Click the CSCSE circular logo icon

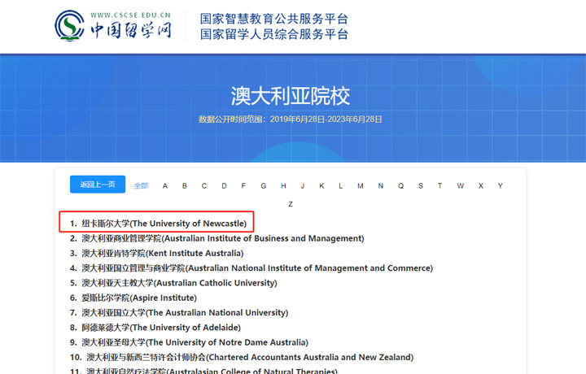pyautogui.click(x=69, y=25)
